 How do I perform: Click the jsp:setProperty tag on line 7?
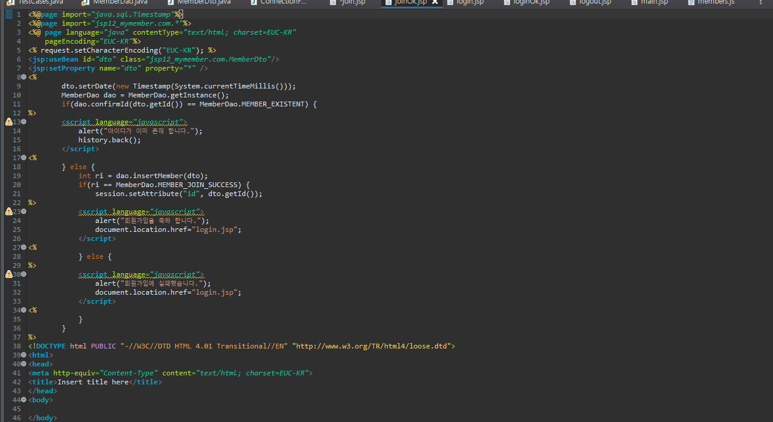tap(118, 68)
